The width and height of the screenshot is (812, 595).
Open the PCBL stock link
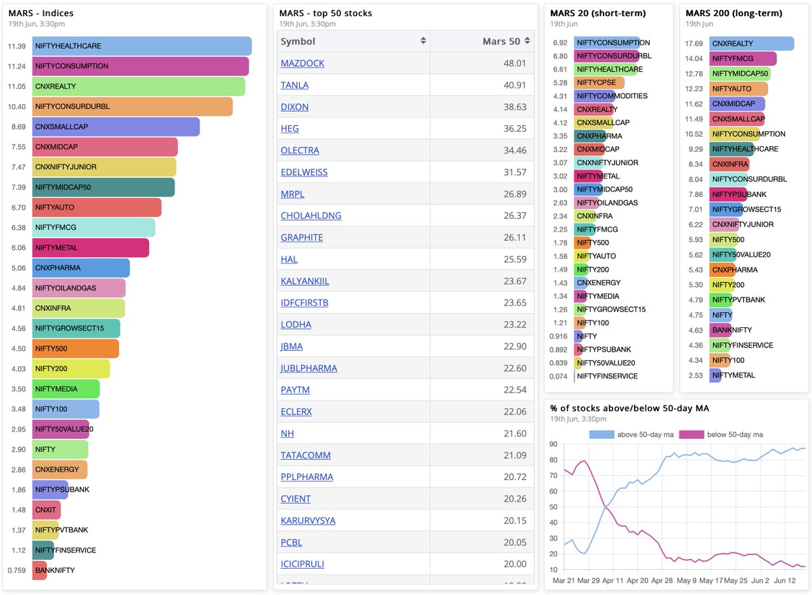pos(292,542)
